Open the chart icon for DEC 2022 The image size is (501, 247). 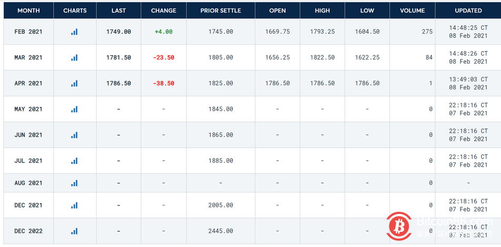pyautogui.click(x=75, y=231)
